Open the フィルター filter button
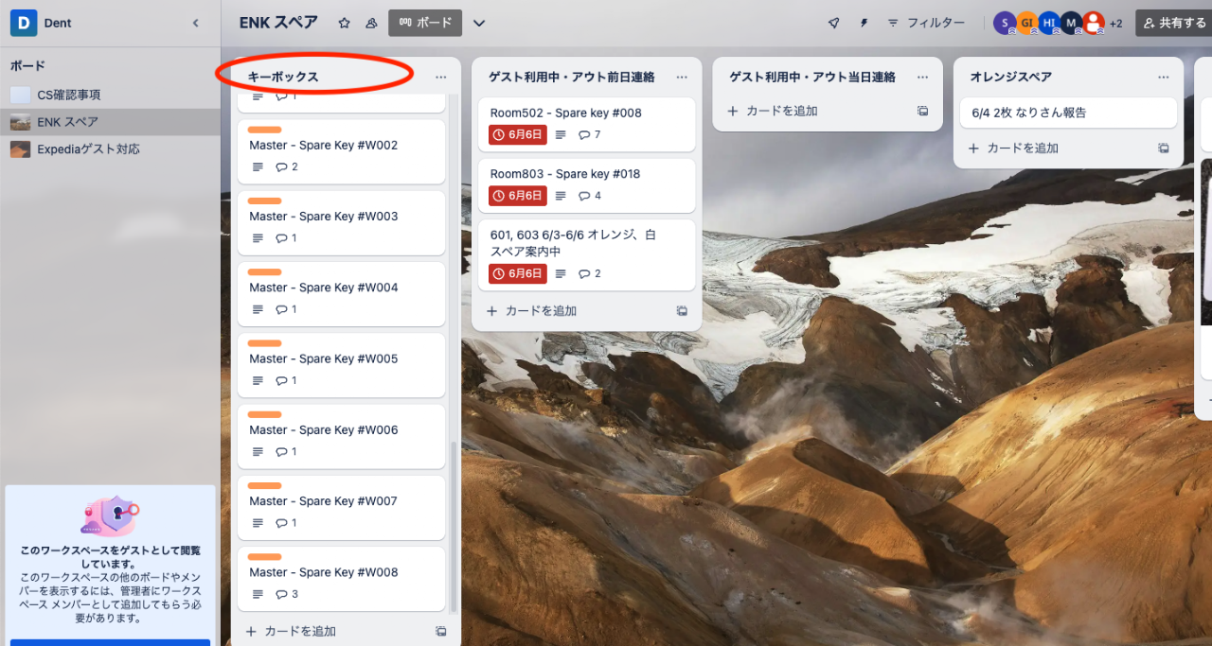 pyautogui.click(x=925, y=23)
